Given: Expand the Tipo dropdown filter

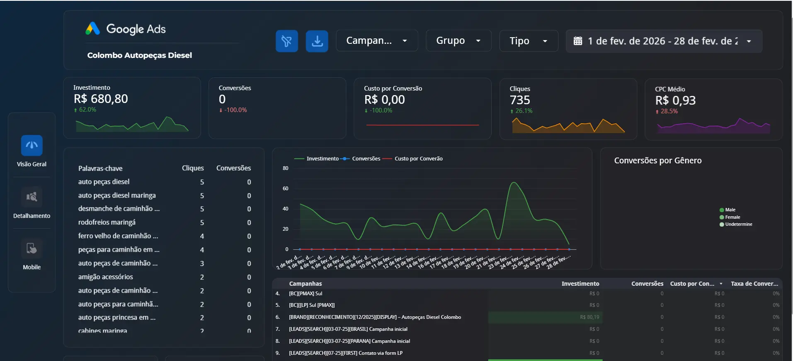Looking at the screenshot, I should [528, 41].
